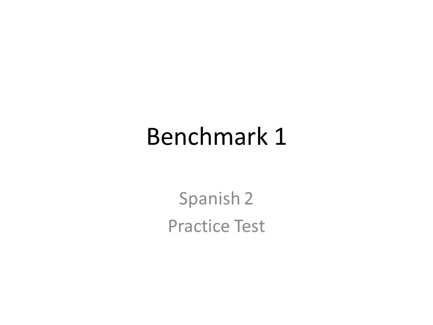433x325 pixels.
Task: Place cursor between Practice and Test
Action: (232, 226)
